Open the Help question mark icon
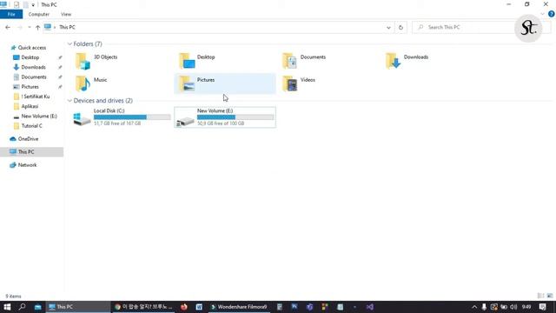556x313 pixels. (551, 14)
